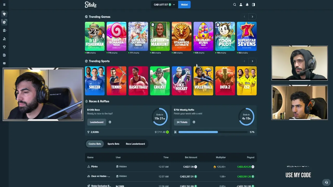Viewport: 333px width, 187px height.
Task: Select the Casino Bets tab
Action: tap(95, 144)
